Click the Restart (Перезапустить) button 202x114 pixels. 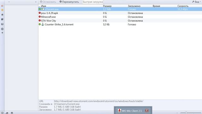coord(69,2)
